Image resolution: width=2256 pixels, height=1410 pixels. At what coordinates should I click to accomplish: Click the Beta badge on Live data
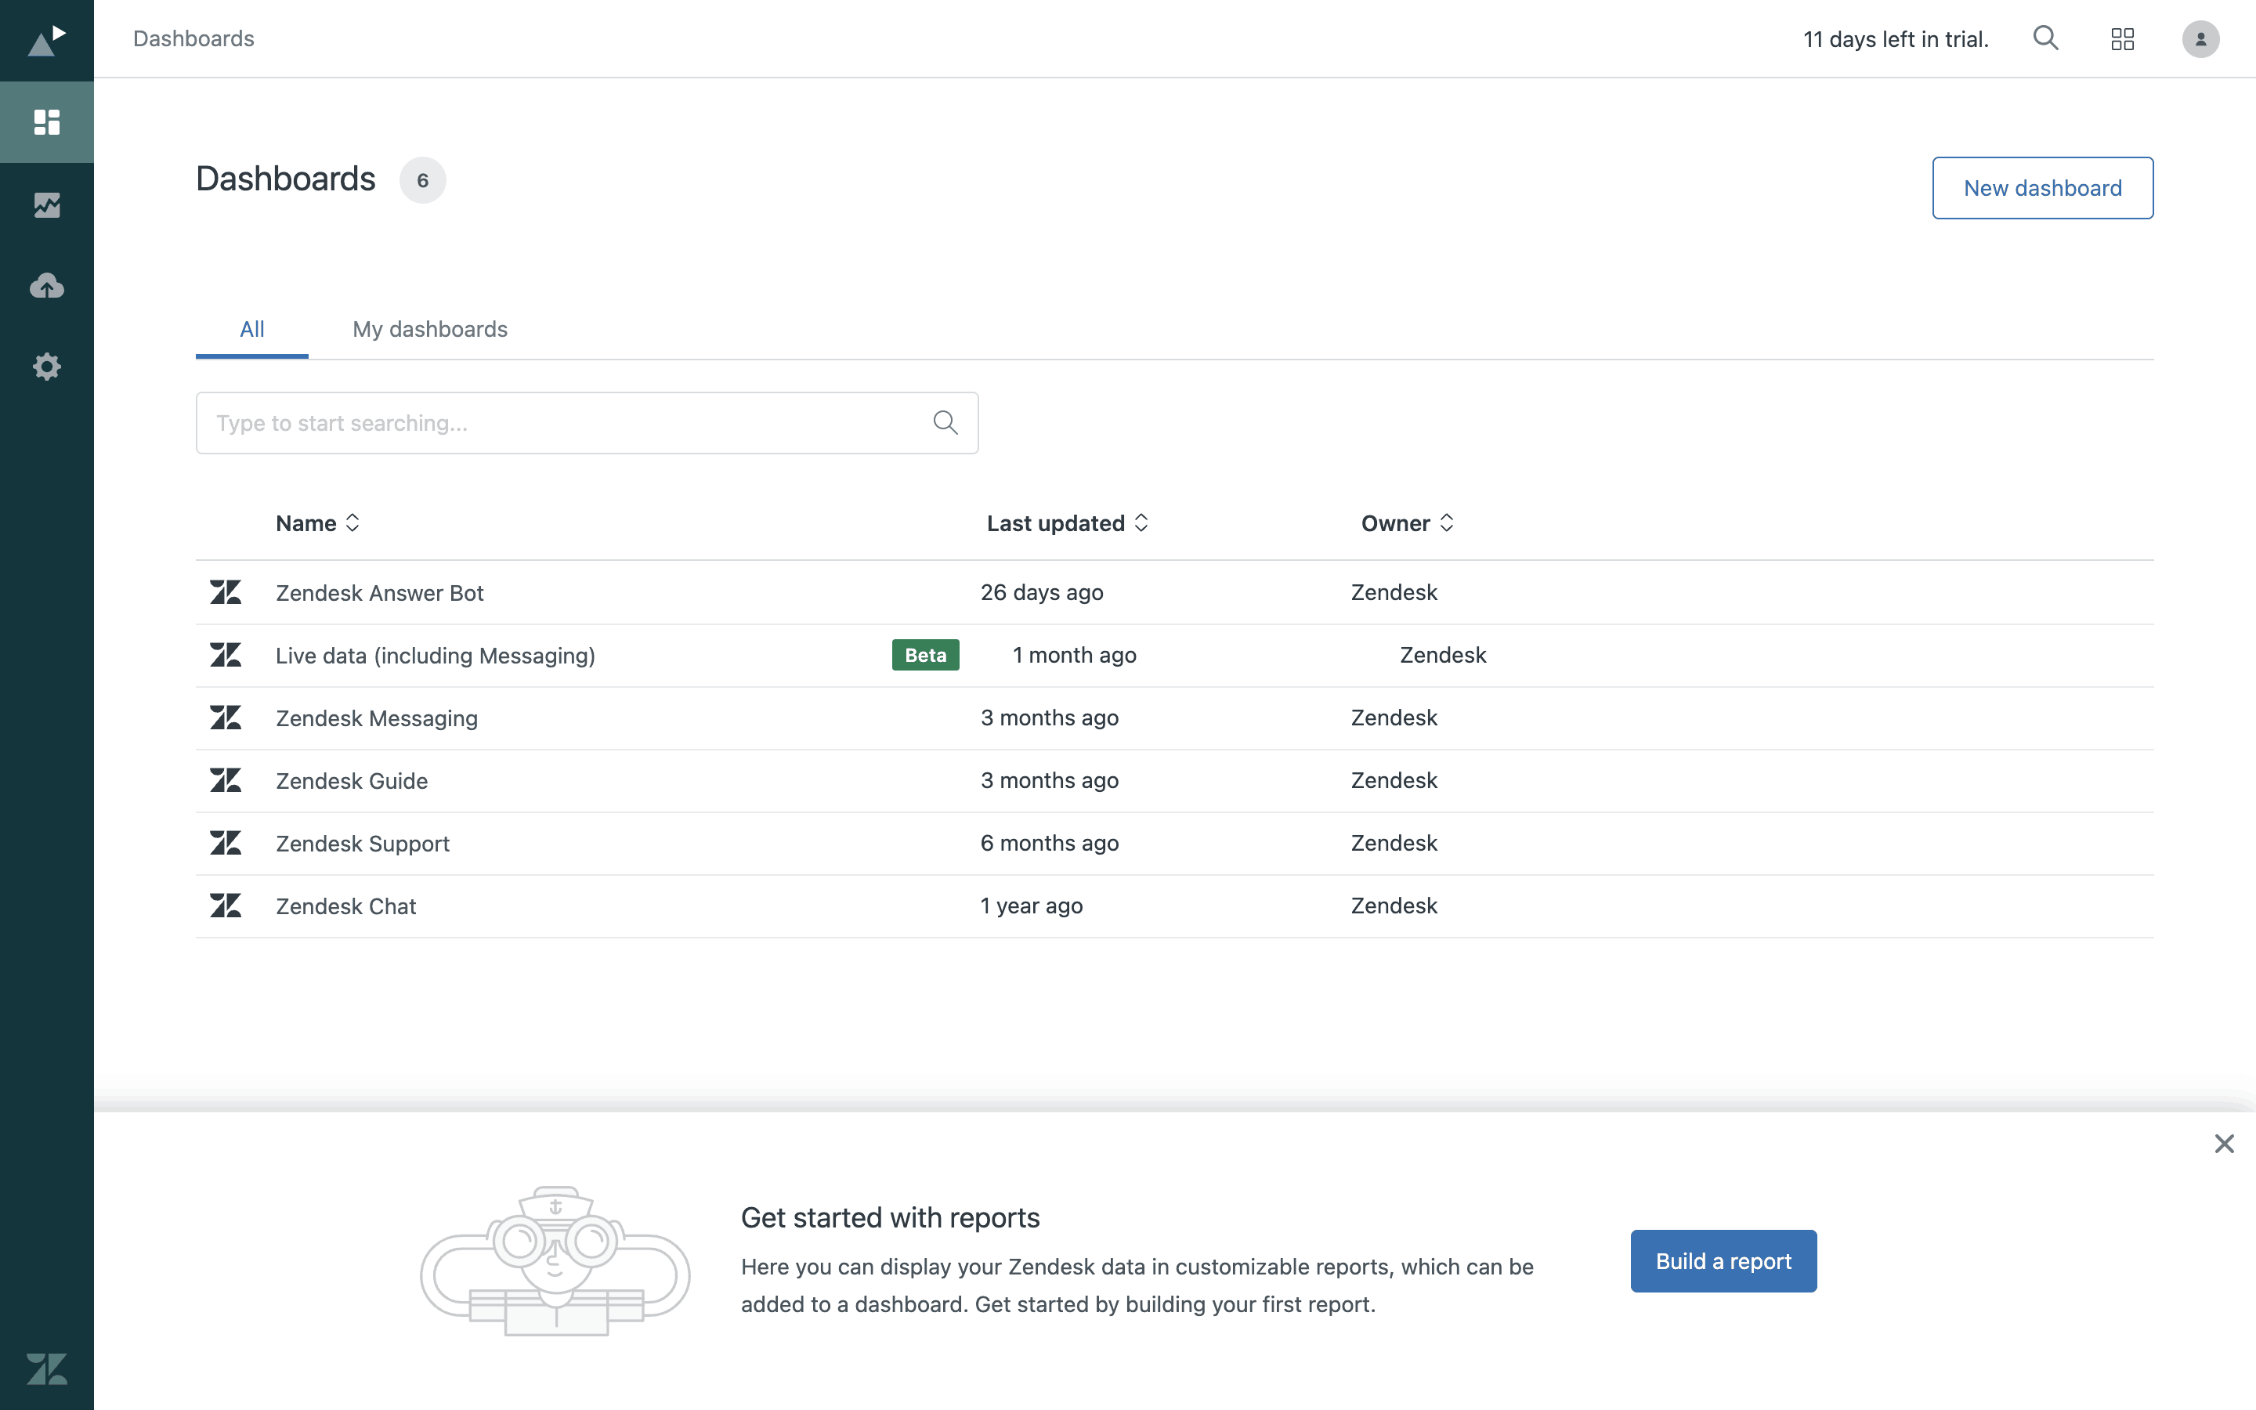coord(925,655)
